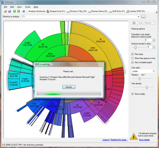Open the Edit menu
Viewport: 159px width, 148px height.
tap(12, 7)
